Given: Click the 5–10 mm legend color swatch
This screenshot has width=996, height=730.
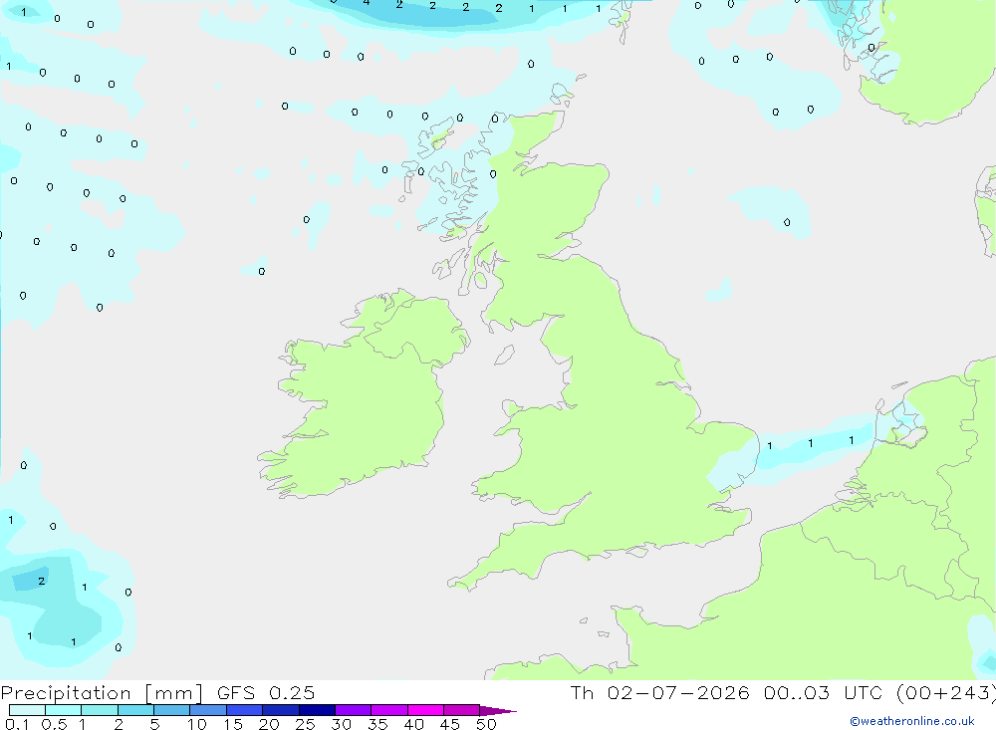Looking at the screenshot, I should 172,710.
